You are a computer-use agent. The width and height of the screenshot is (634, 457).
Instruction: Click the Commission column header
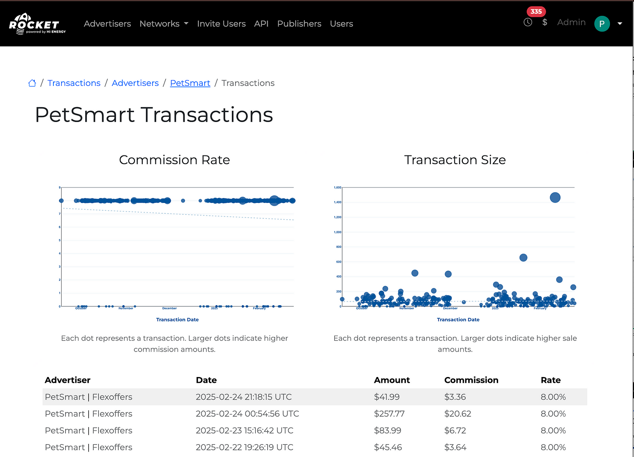click(x=471, y=380)
